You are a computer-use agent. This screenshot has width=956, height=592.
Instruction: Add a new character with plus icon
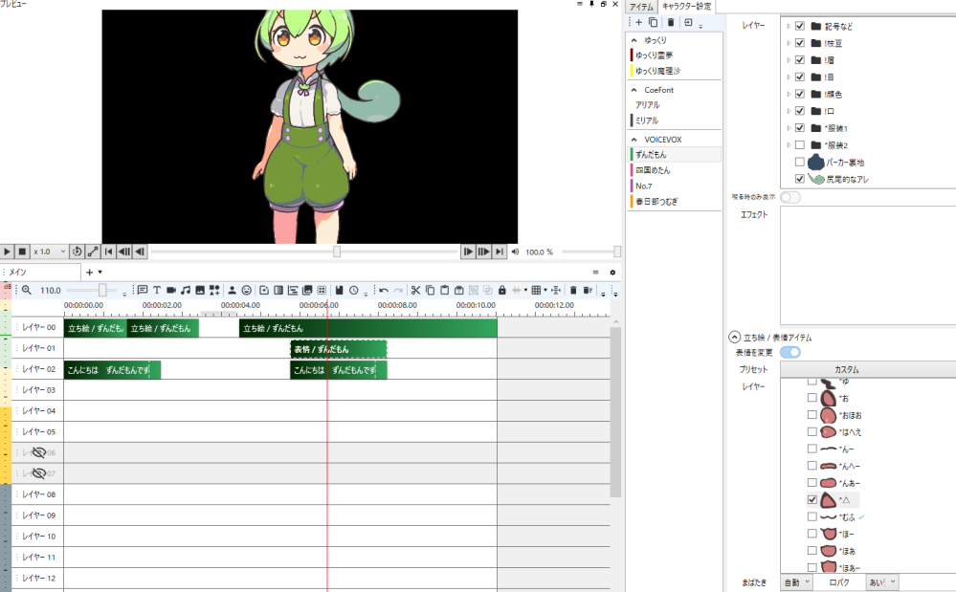tap(639, 23)
